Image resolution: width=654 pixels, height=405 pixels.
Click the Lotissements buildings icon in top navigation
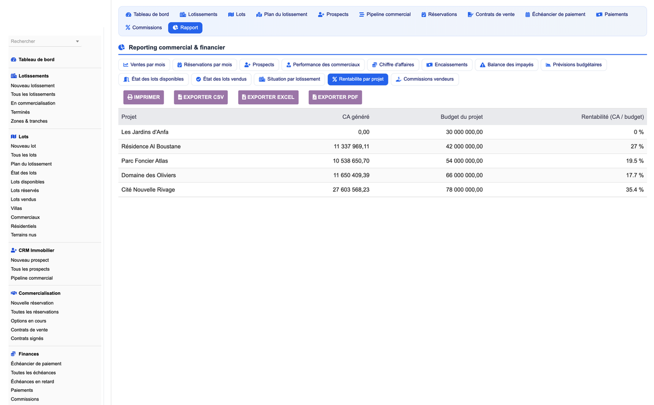[183, 14]
